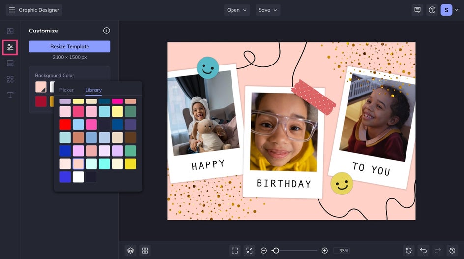Choose the bright red library swatch
Viewport: 464px width, 259px height.
65,125
